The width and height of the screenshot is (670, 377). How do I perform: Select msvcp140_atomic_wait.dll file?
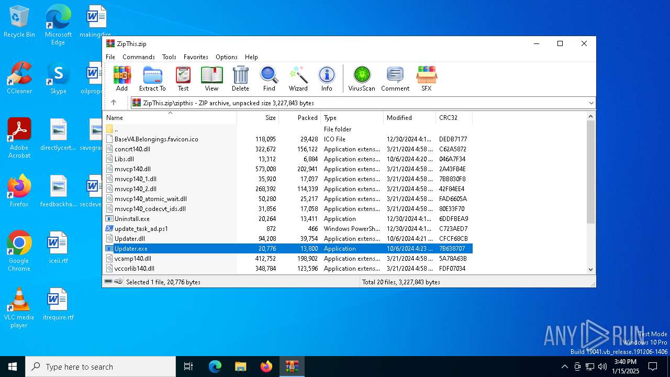pos(288,199)
